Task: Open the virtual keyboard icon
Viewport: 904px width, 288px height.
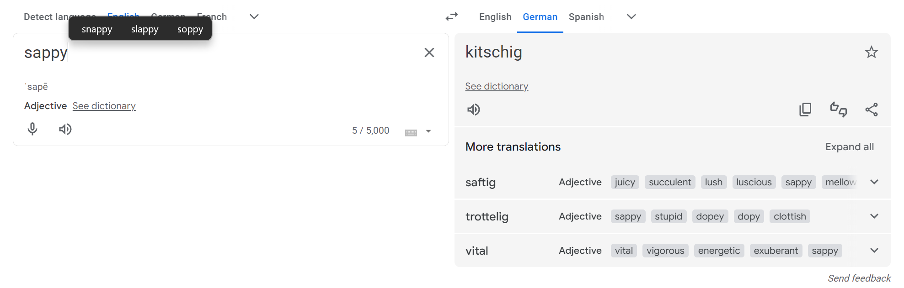Action: click(411, 132)
